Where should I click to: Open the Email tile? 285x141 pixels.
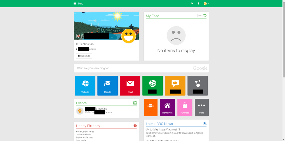130,86
